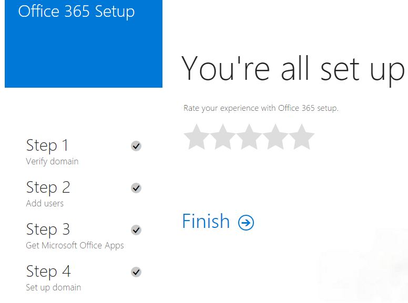
Task: Click the Step 2 checkmark icon
Action: coord(136,188)
